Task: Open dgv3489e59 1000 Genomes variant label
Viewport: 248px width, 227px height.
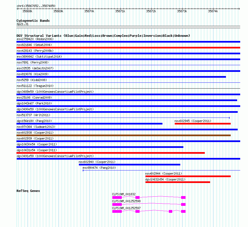Action: point(55,92)
